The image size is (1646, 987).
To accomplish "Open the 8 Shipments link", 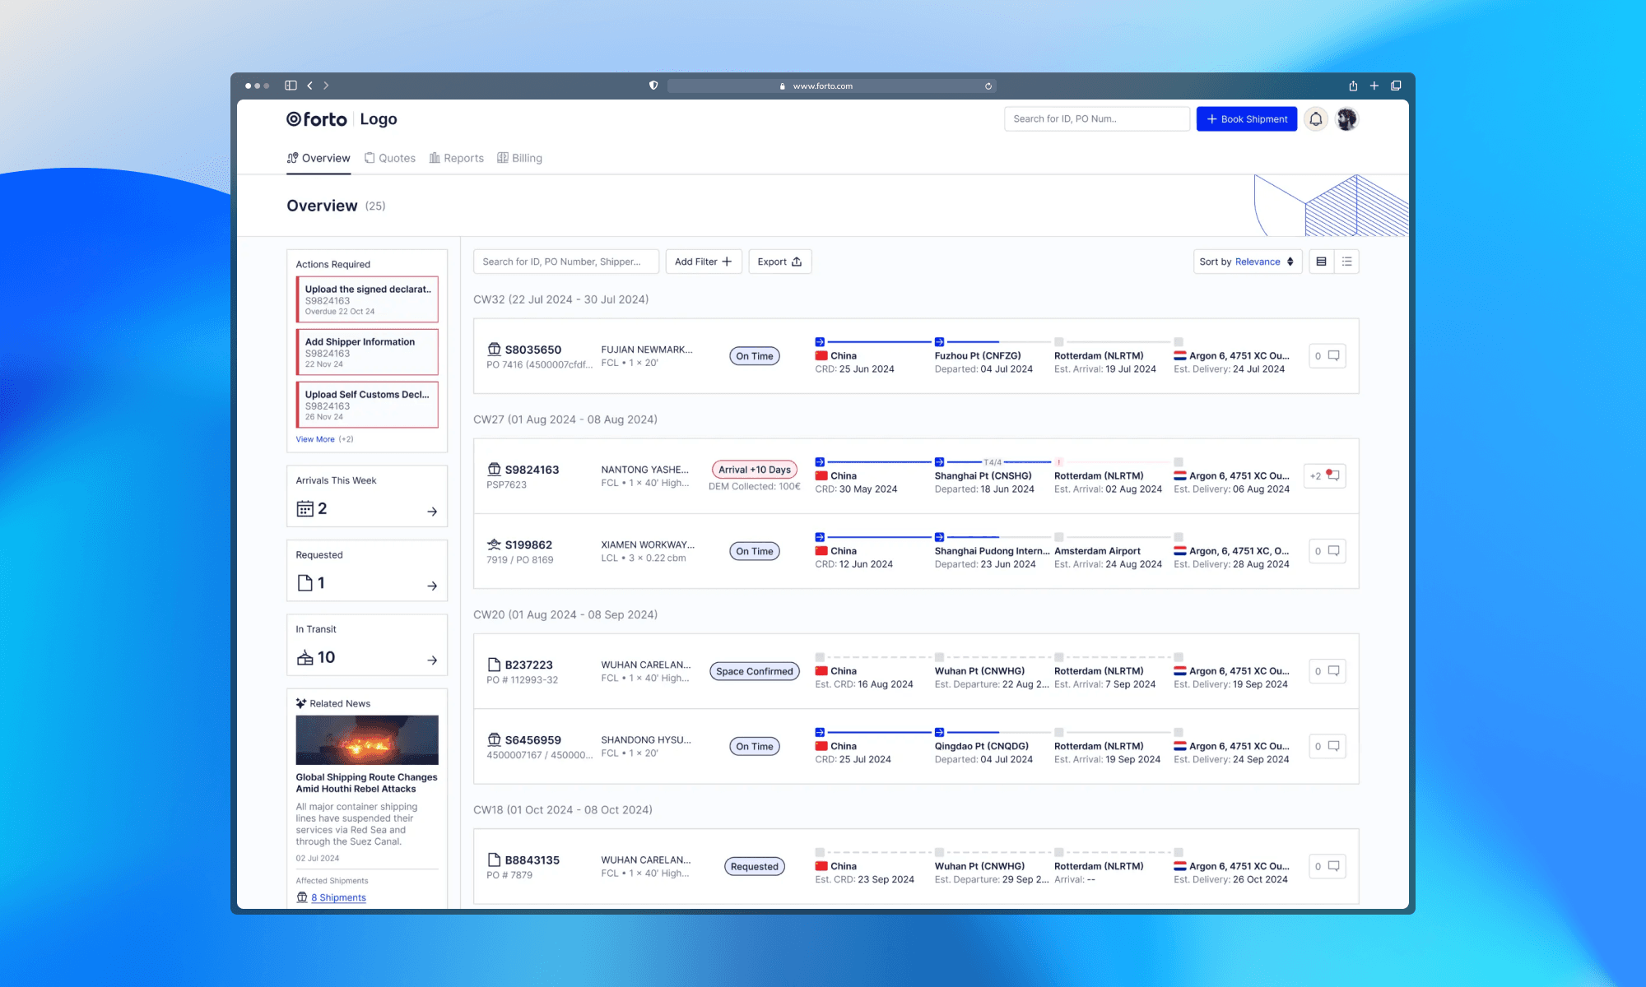I will coord(338,897).
